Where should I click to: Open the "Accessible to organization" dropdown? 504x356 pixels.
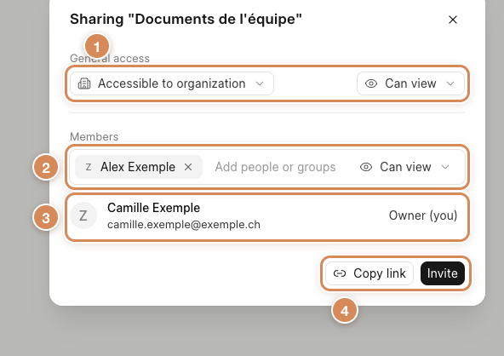(x=172, y=83)
